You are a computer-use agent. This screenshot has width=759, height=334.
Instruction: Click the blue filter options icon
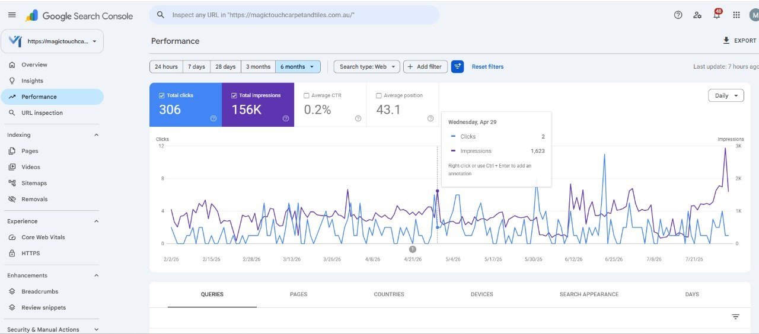tap(457, 67)
